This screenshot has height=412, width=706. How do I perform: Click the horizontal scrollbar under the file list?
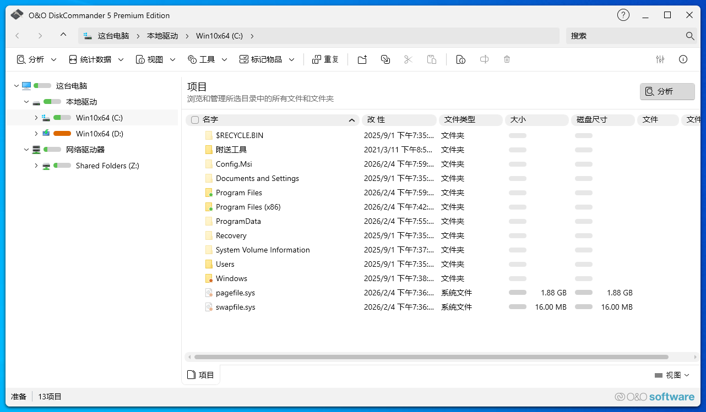pos(431,357)
